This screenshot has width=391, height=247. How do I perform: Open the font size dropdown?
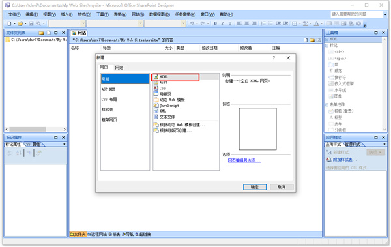pos(184,23)
